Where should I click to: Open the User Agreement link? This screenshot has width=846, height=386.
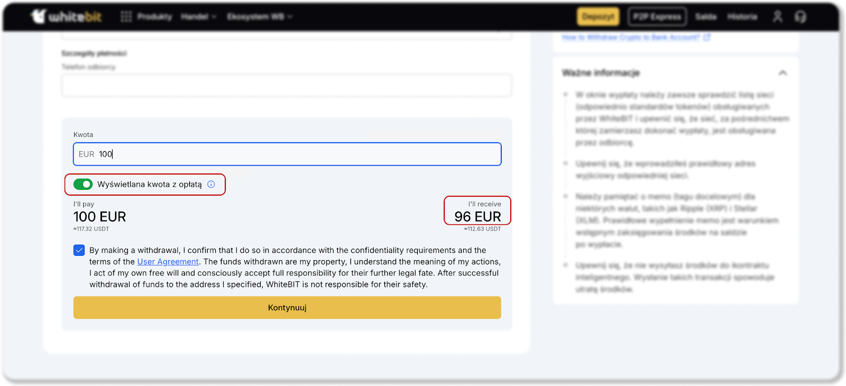coord(168,262)
